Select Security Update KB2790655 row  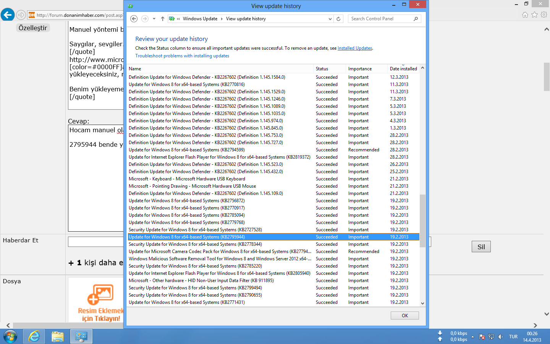[273, 295]
